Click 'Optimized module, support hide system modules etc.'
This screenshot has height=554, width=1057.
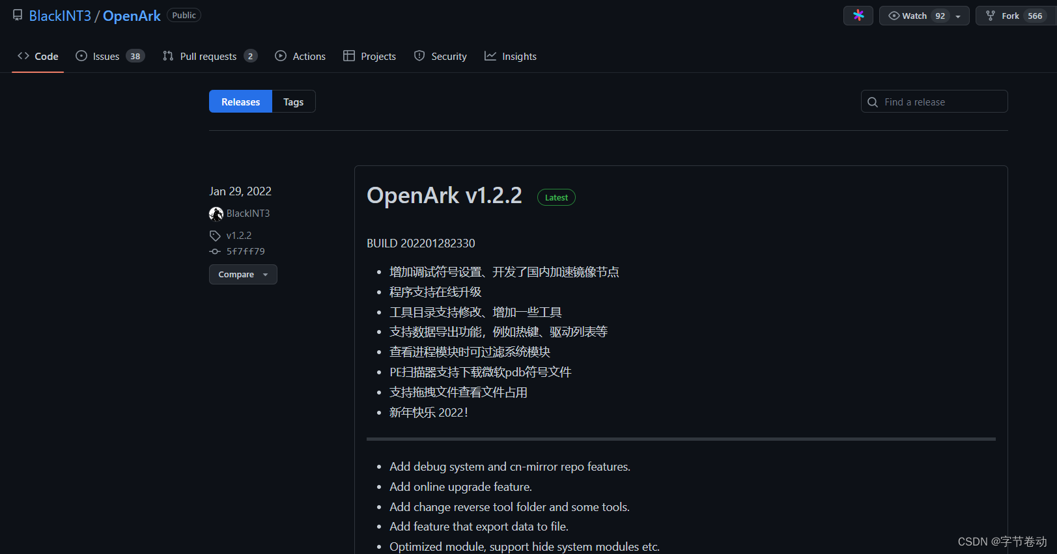(524, 547)
